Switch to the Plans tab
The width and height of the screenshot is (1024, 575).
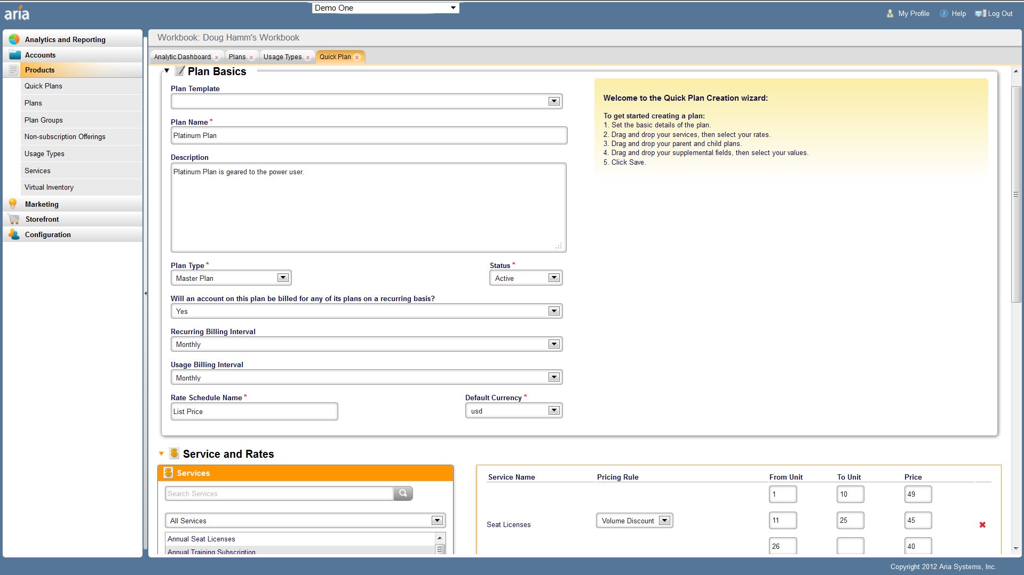click(x=237, y=57)
